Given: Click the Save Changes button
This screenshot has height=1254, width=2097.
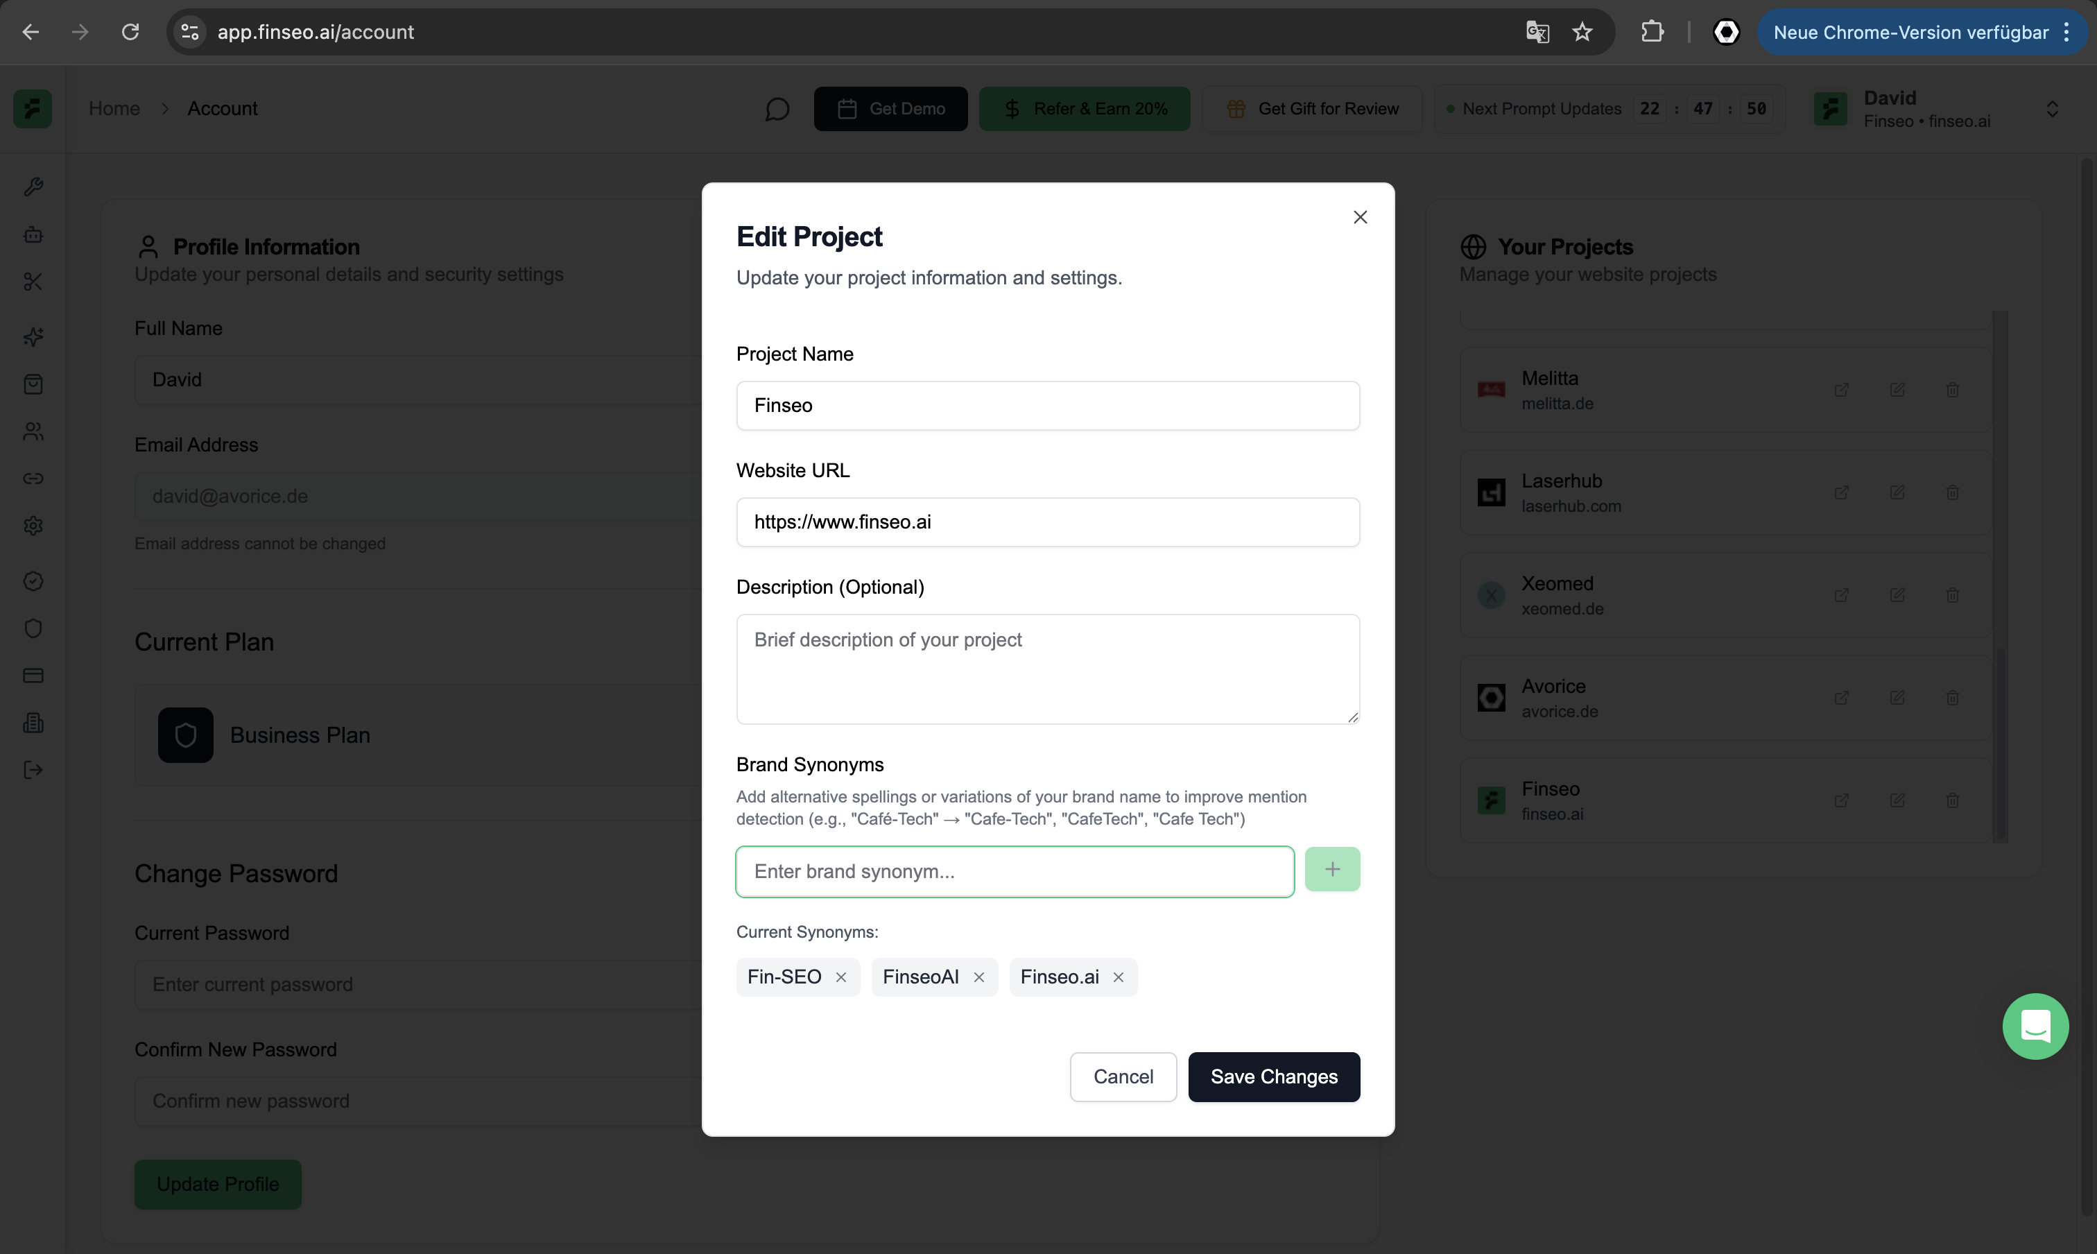Looking at the screenshot, I should (x=1273, y=1076).
